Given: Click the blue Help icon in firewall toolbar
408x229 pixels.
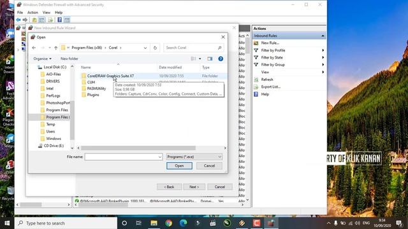Looking at the screenshot, I should (x=59, y=20).
